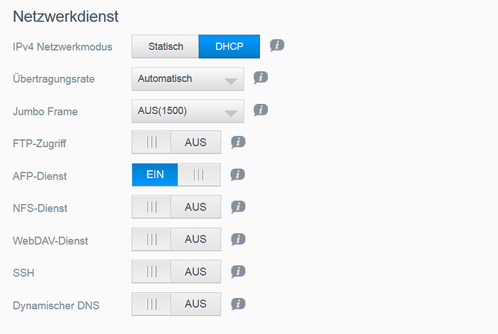
Task: Click info icon beside WebDAV-Dienst
Action: coord(238,239)
